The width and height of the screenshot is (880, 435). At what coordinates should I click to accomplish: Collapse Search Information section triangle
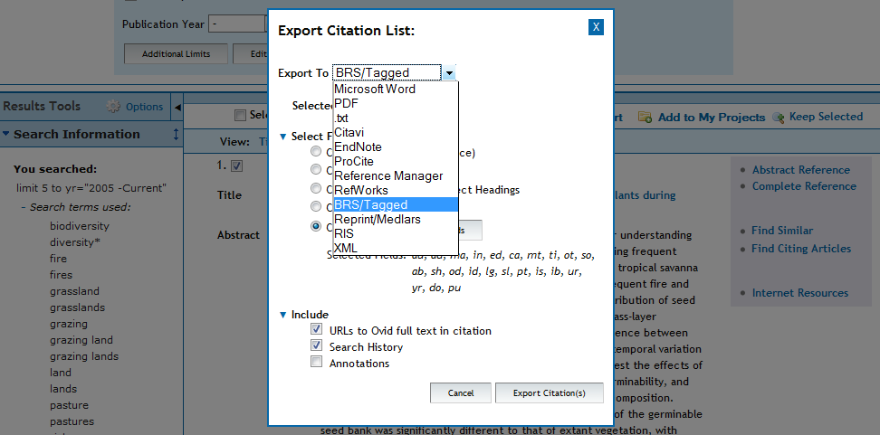click(x=5, y=134)
